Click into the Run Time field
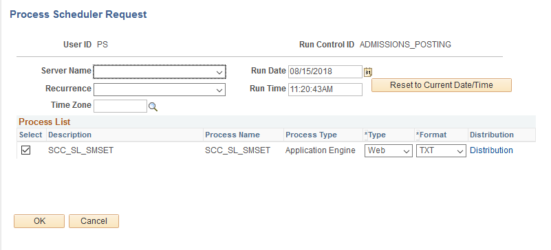Image resolution: width=551 pixels, height=250 pixels. coord(325,89)
